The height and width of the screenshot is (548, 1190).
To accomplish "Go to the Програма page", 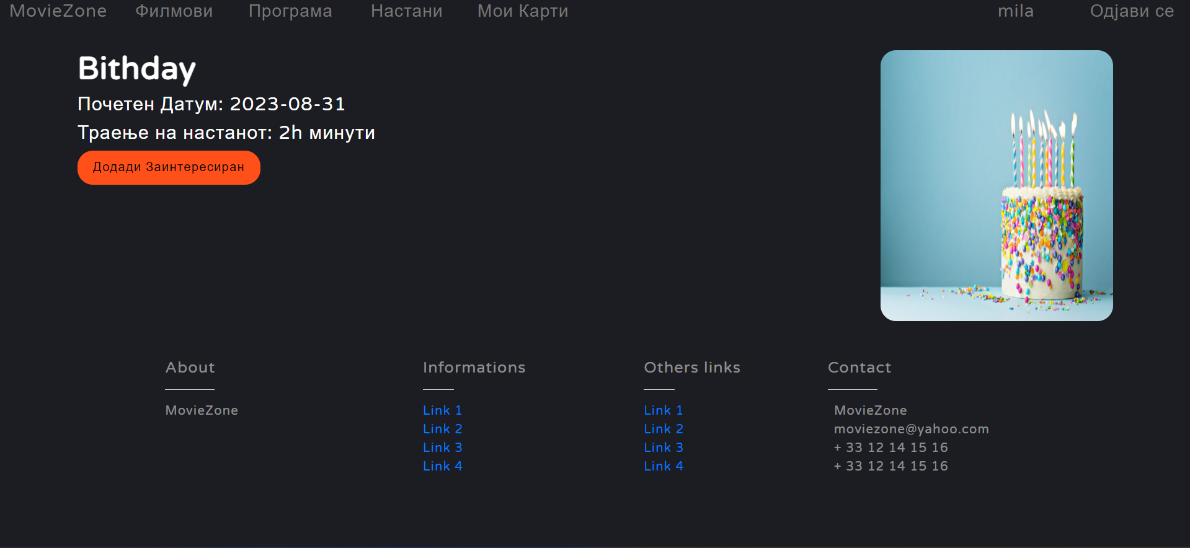I will click(x=290, y=11).
